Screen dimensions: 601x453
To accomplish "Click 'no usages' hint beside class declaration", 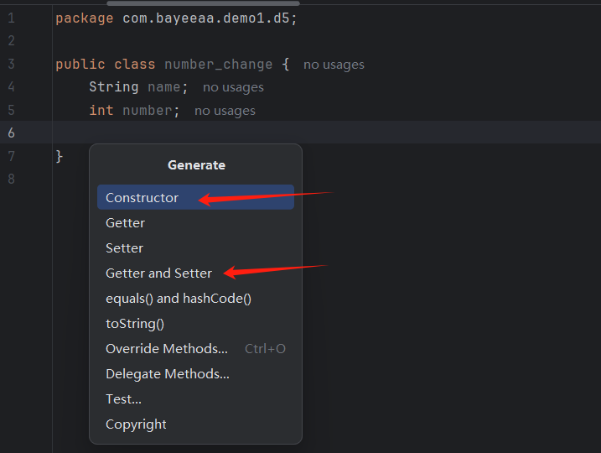I will (334, 65).
